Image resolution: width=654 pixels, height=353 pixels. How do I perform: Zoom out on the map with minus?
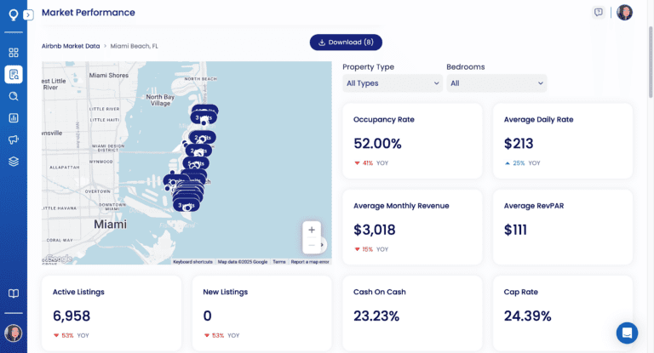click(x=312, y=246)
